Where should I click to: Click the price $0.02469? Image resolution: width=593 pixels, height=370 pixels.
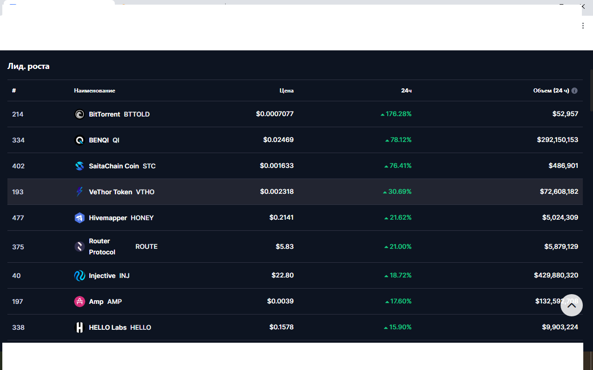pos(278,140)
